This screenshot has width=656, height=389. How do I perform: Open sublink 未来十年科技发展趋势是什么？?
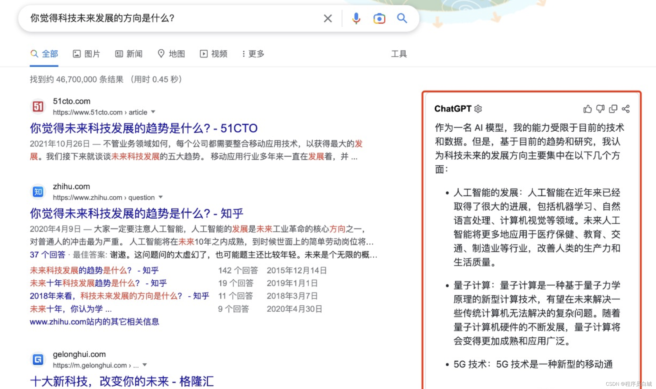98,283
